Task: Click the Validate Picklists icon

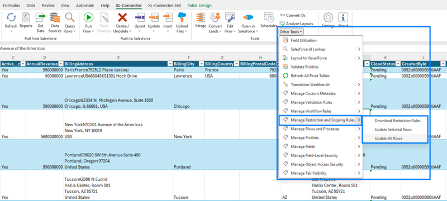Action: [285, 67]
